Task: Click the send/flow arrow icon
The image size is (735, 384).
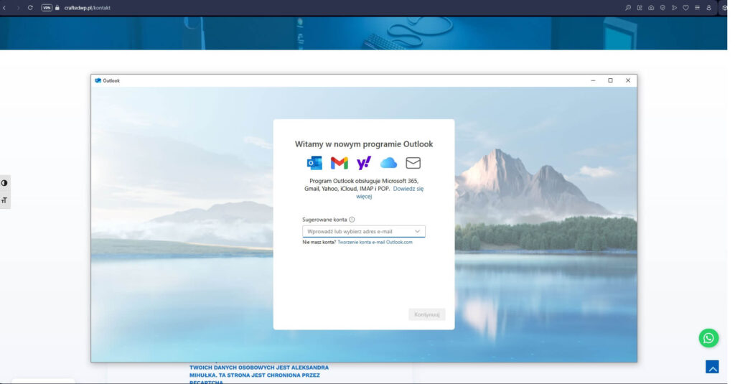Action: (674, 7)
